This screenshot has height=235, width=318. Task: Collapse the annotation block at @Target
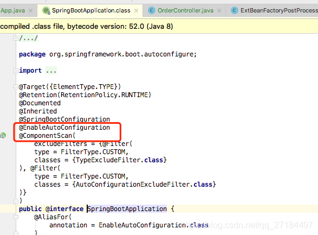click(x=16, y=87)
